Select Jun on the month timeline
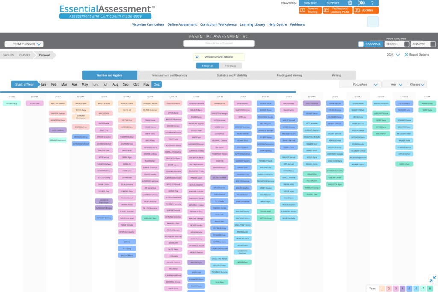Image resolution: width=438 pixels, height=292 pixels. (x=95, y=84)
